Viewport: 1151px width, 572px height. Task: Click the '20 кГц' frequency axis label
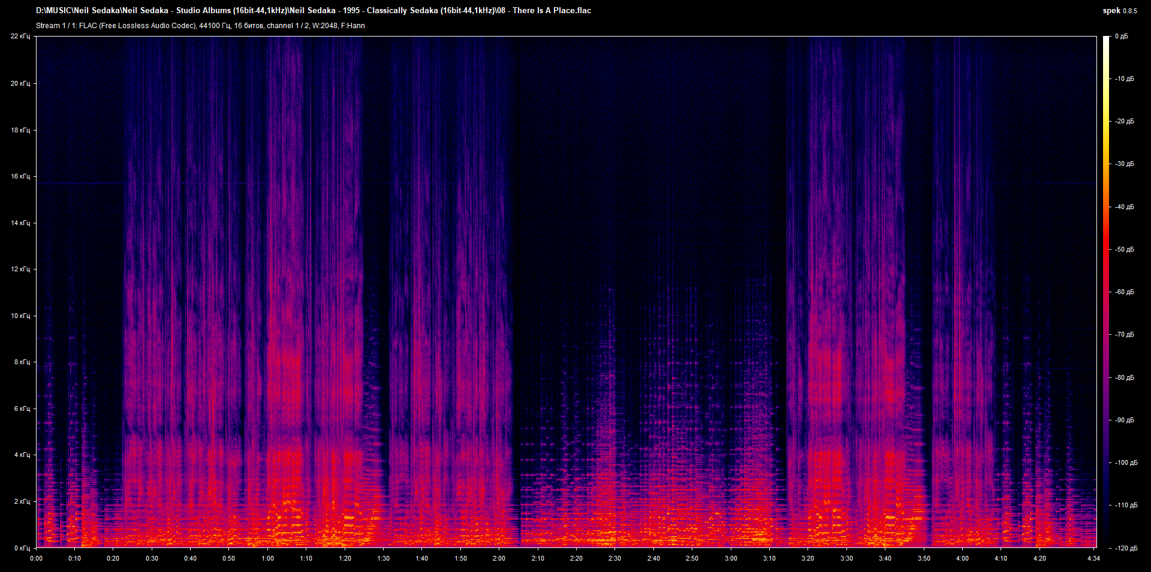[20, 83]
